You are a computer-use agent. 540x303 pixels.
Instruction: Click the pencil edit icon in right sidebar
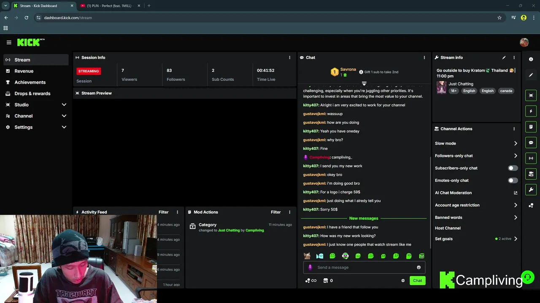click(x=531, y=75)
